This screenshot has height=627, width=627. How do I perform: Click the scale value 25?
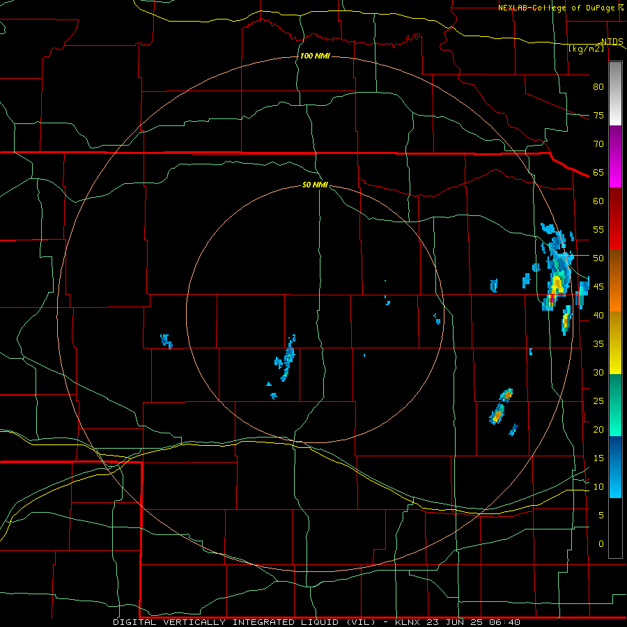[598, 401]
